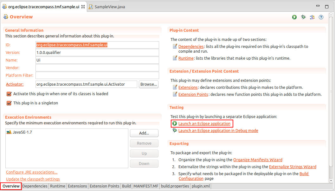Click Add... in Execution Environments

[144, 133]
